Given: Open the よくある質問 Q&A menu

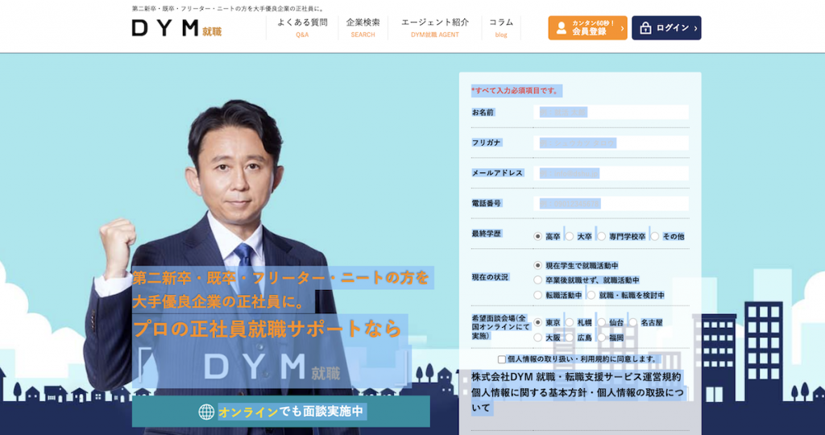Looking at the screenshot, I should 302,28.
